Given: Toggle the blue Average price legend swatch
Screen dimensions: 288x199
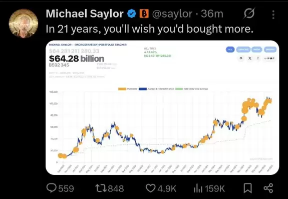Looking at the screenshot, I should [x=143, y=89].
